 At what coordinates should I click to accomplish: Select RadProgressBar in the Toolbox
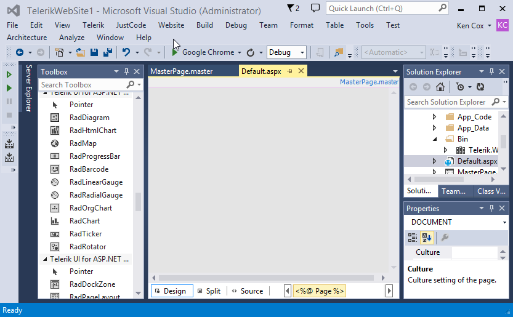(95, 156)
